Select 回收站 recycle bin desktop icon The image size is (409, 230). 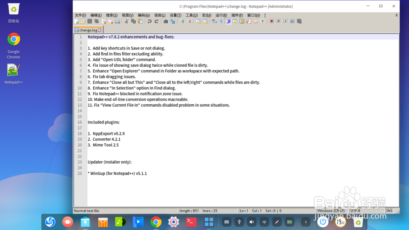(13, 13)
